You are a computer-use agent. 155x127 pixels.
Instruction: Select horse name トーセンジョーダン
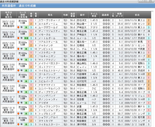(49, 110)
